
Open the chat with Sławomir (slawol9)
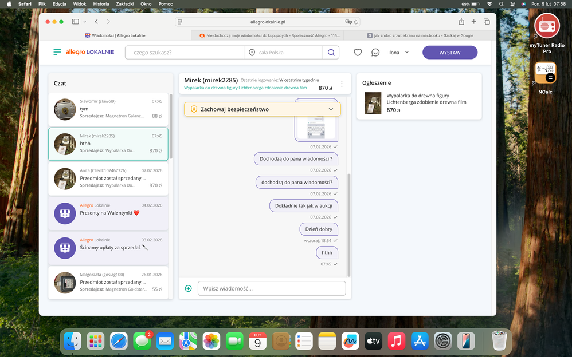[108, 109]
